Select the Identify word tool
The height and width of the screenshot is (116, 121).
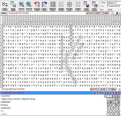pos(61,4)
